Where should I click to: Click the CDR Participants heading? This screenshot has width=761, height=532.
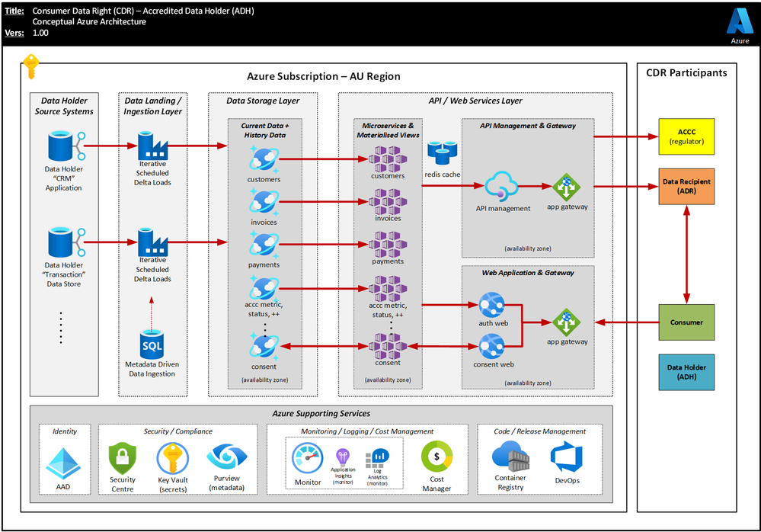[x=686, y=73]
